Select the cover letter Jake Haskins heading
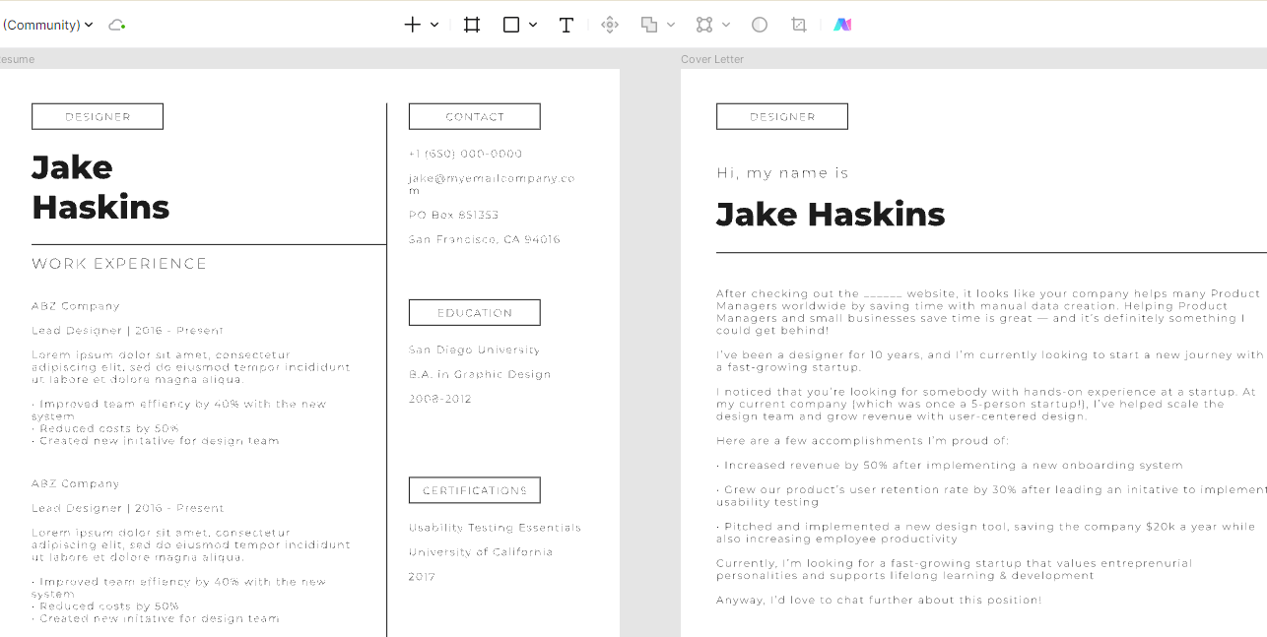 [x=831, y=215]
